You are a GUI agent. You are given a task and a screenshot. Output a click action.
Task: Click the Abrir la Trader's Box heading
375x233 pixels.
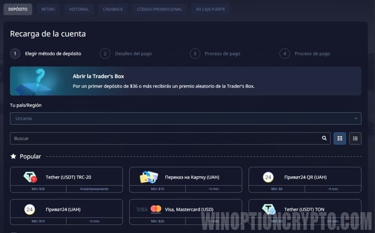98,77
